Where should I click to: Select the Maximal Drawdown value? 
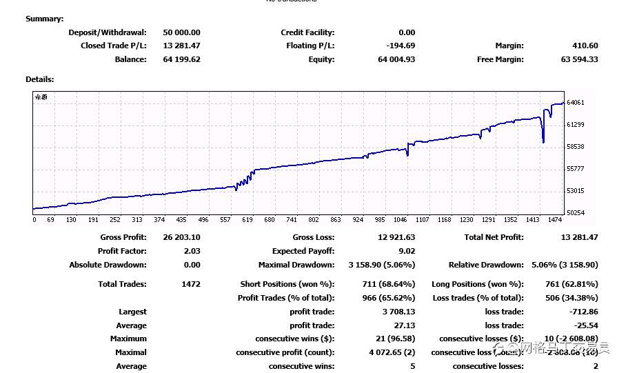click(382, 265)
